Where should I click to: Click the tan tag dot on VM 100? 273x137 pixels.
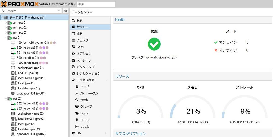pos(51,43)
